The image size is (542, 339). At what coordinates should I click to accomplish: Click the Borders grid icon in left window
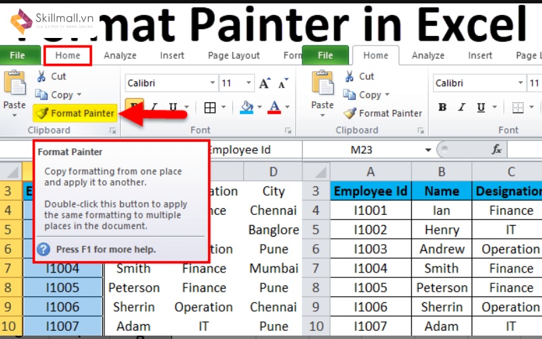[210, 108]
